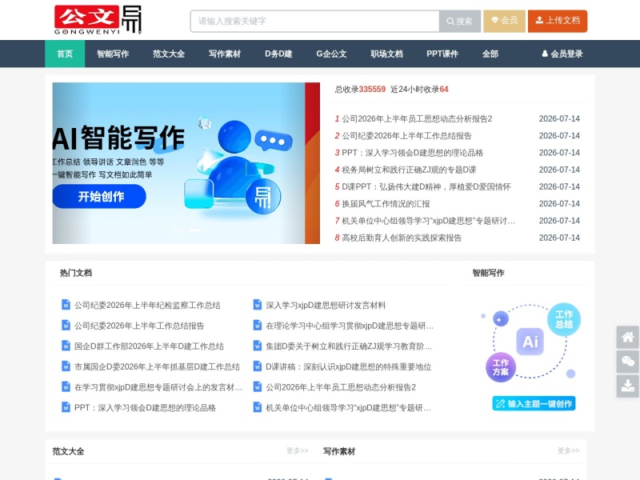
Task: Open hot document 在理论学习中心组学习贯彻xjpD建思想专题研
Action: 350,326
